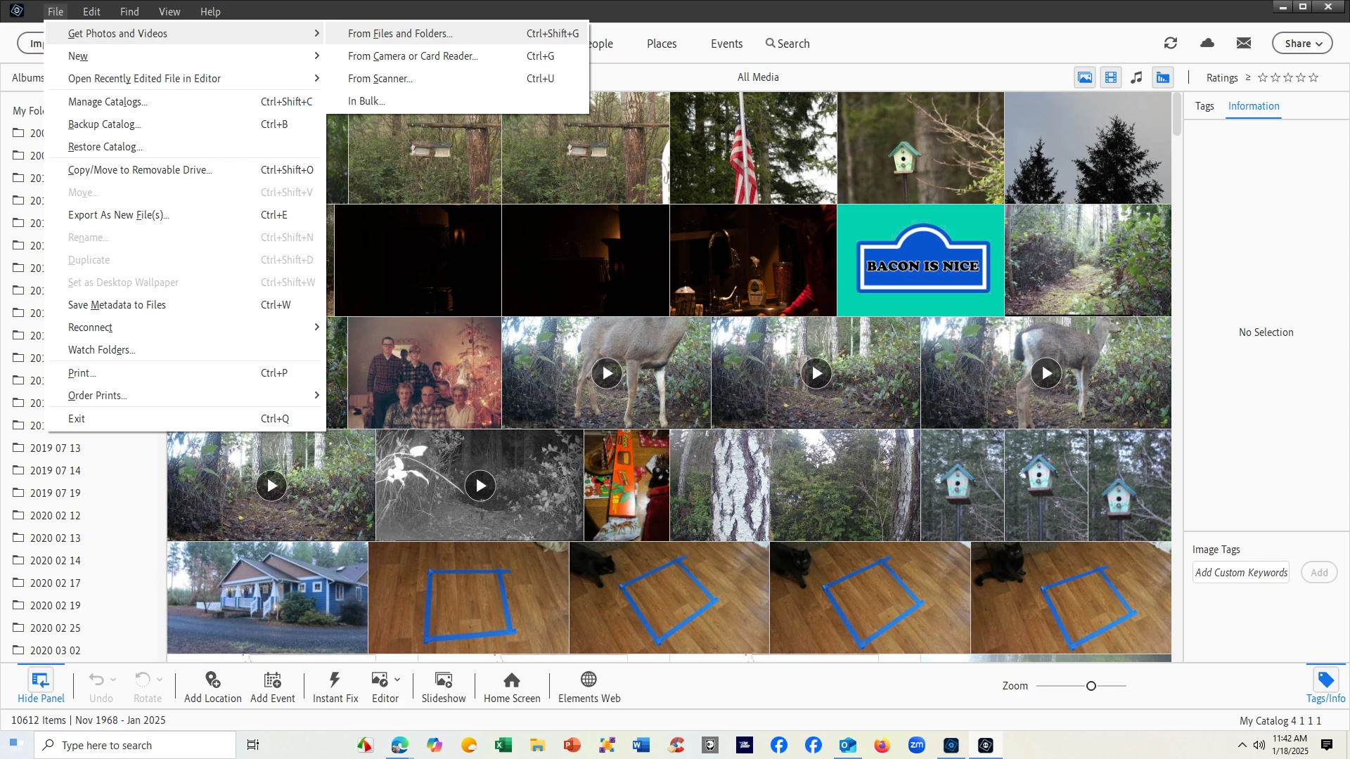Open the cloud storage icon

pos(1207,44)
